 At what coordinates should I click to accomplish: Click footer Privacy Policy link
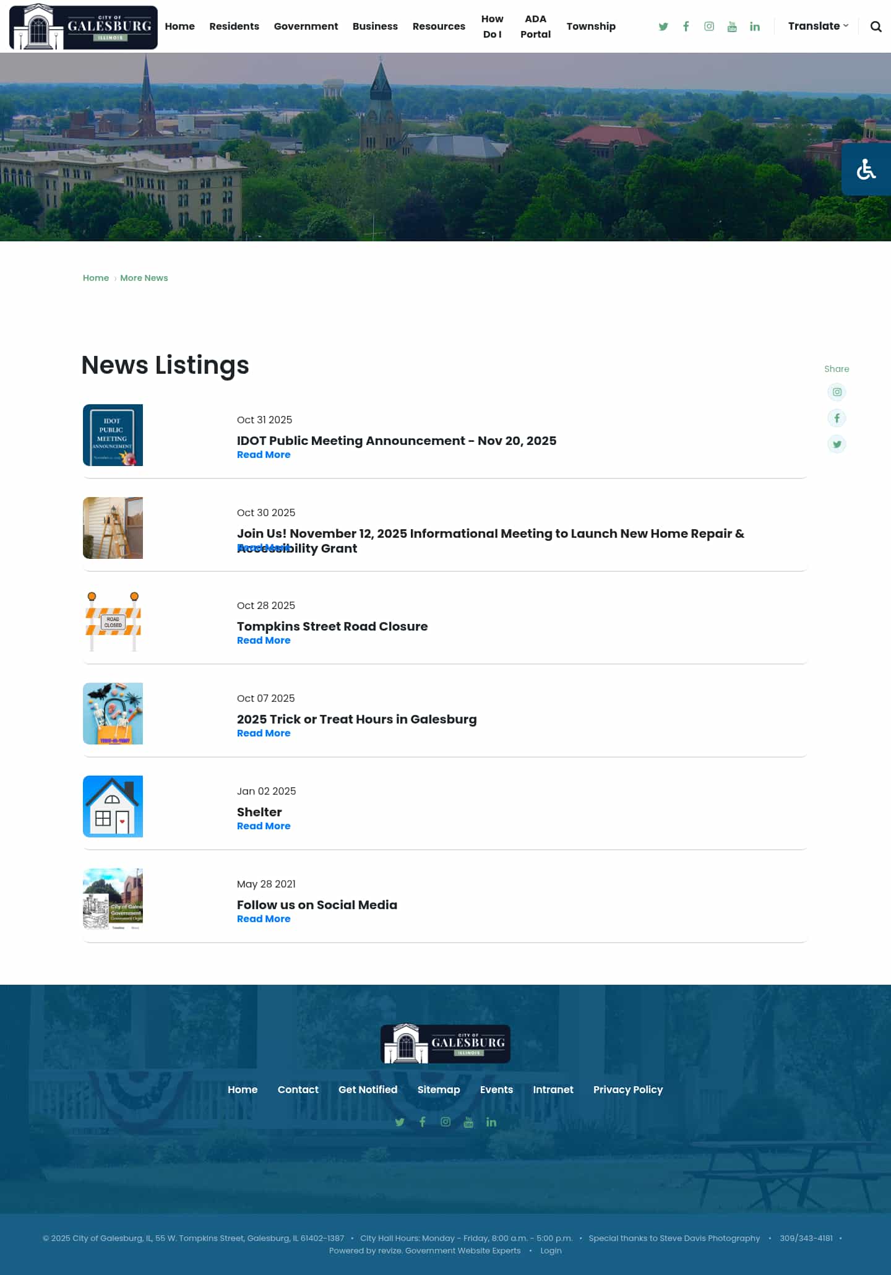point(628,1089)
